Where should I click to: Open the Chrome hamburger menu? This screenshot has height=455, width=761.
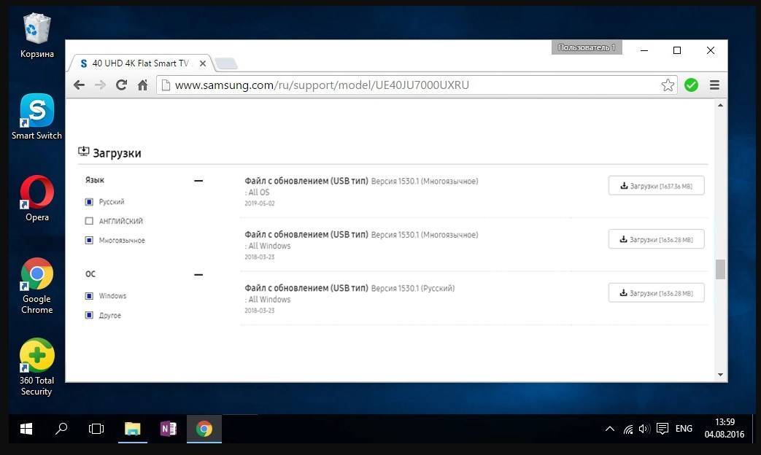tap(714, 85)
